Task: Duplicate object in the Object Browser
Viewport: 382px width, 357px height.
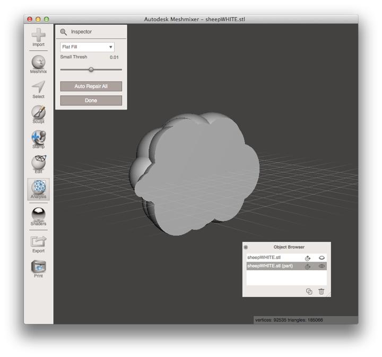Action: tap(309, 291)
